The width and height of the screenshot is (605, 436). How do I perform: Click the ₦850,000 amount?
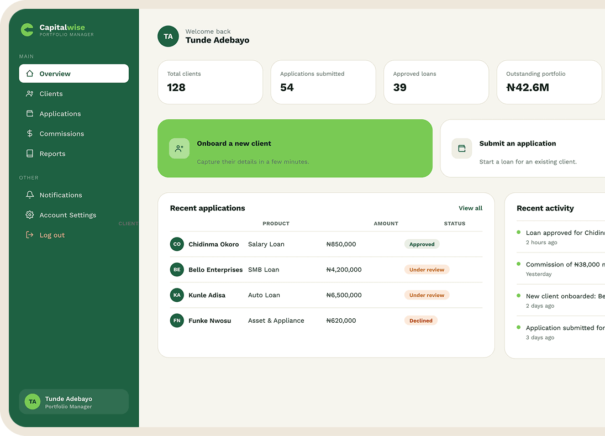(x=341, y=244)
